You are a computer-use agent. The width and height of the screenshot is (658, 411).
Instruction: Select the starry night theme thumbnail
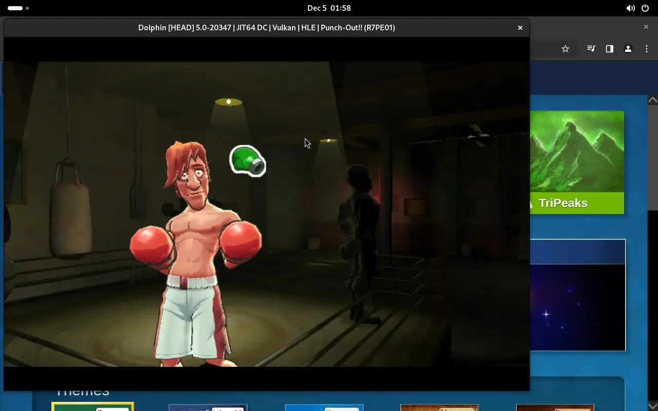tap(578, 295)
